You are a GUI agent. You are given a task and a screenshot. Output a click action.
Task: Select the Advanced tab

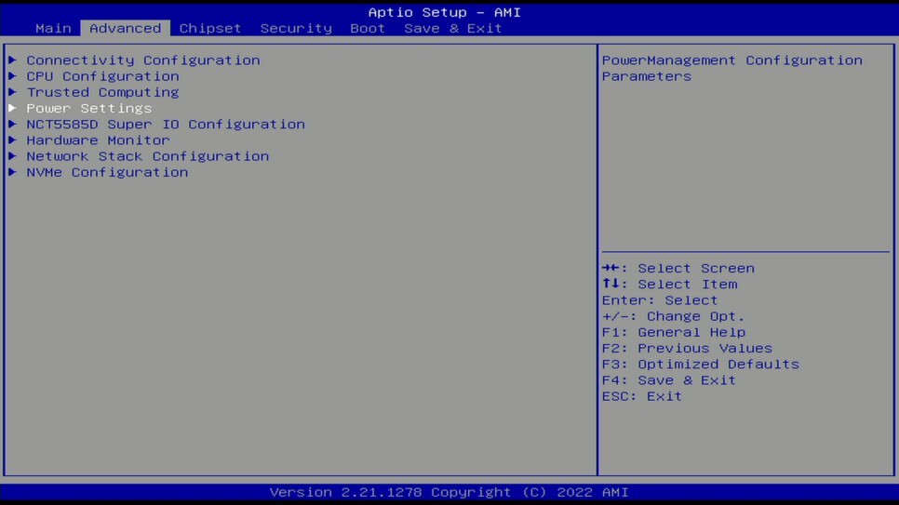coord(125,28)
